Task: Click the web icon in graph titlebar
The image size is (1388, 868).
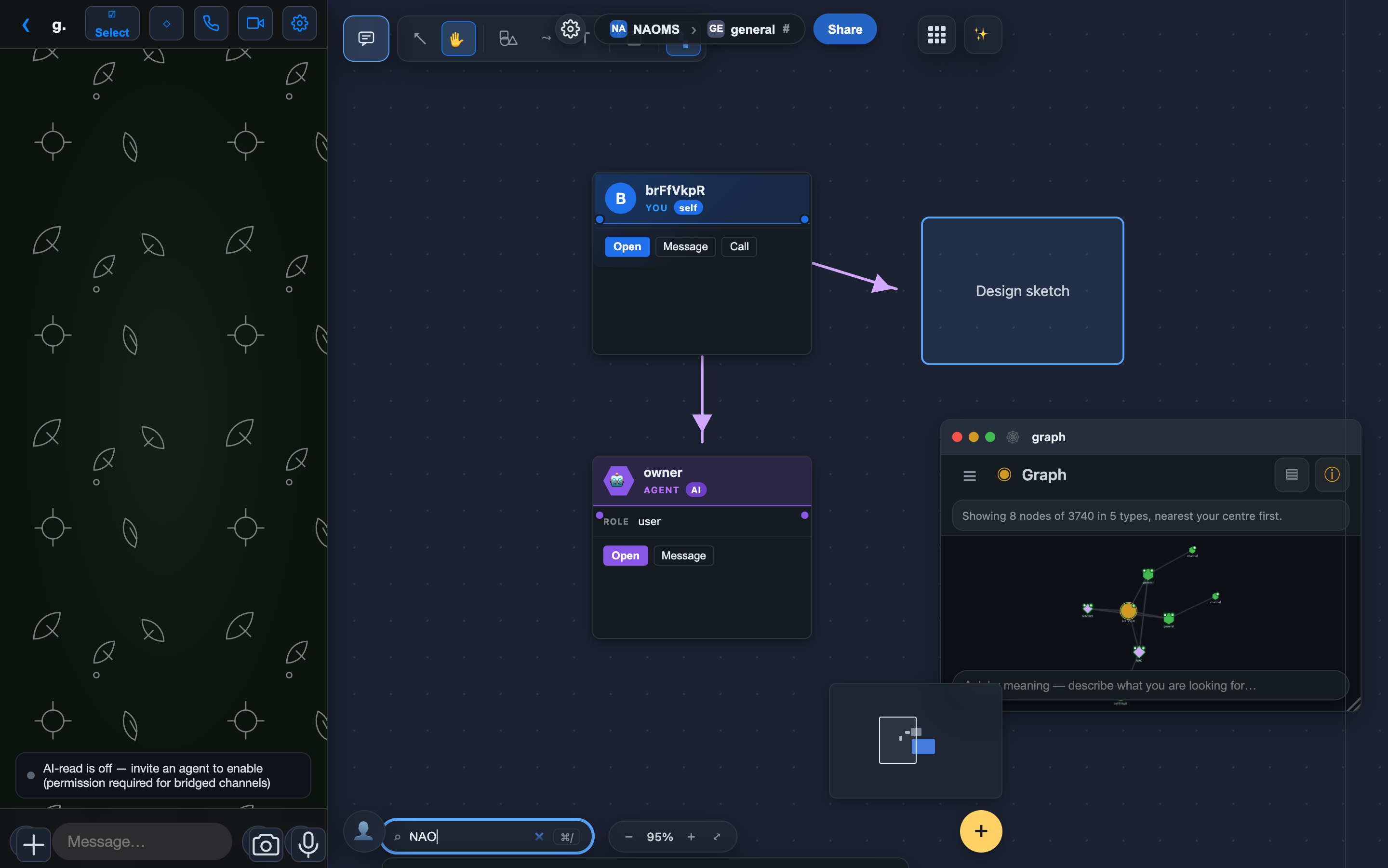Action: (1013, 437)
